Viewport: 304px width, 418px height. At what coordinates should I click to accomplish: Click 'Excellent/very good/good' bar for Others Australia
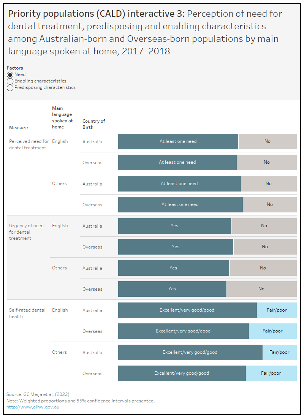coord(190,352)
